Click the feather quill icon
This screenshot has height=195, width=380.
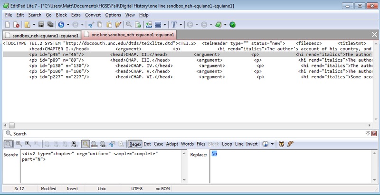[x=290, y=144]
